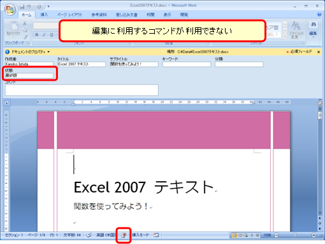Open the Quick Access Toolbar customize arrow
Screen dimensions: 325x244
click(x=48, y=6)
